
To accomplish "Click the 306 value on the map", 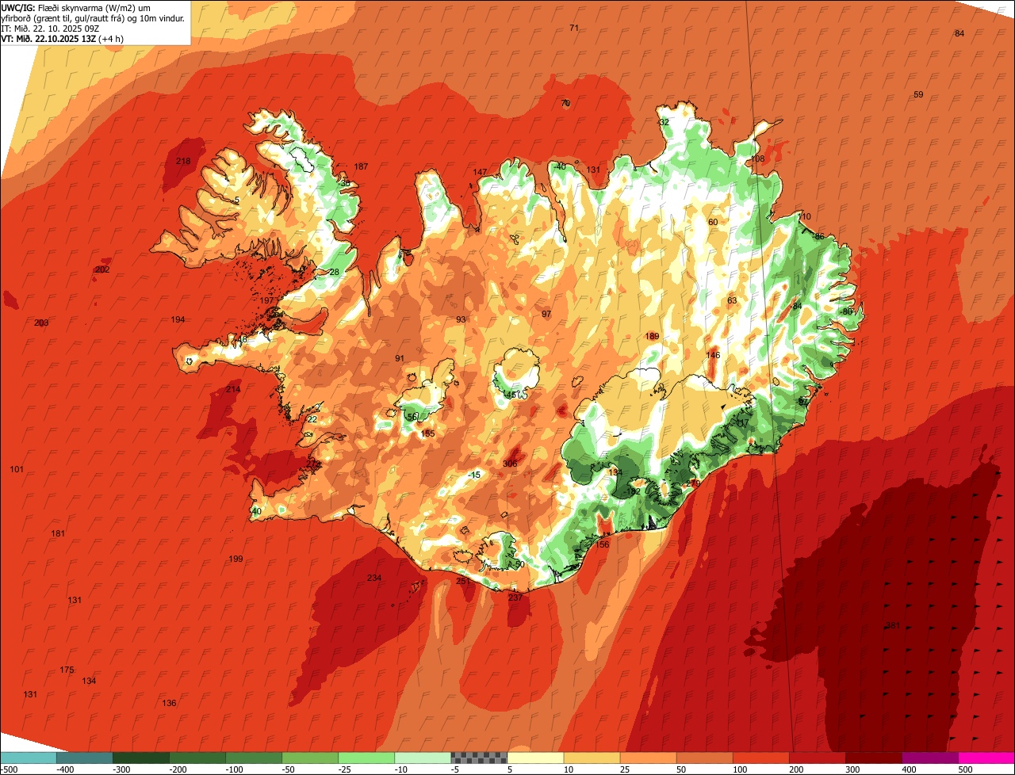I will pos(510,464).
